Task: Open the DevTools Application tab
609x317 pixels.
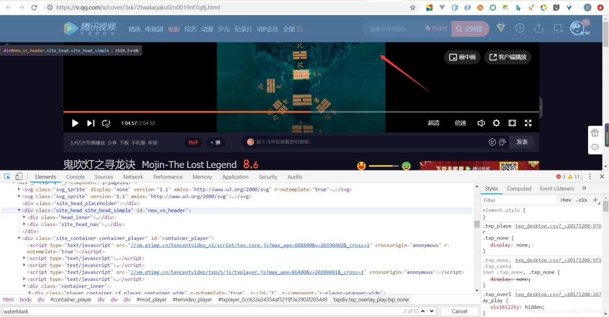Action: tap(235, 177)
